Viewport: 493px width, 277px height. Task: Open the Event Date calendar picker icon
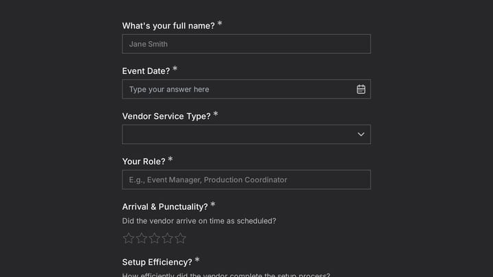(x=361, y=89)
